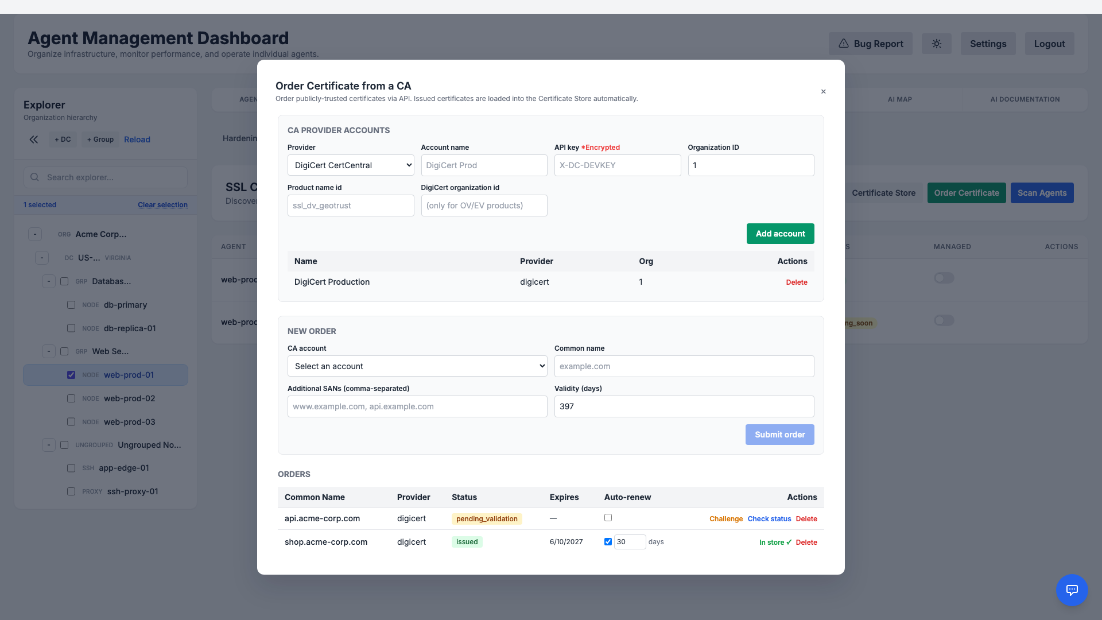1102x620 pixels.
Task: Open the Certificate Store button
Action: [x=883, y=193]
